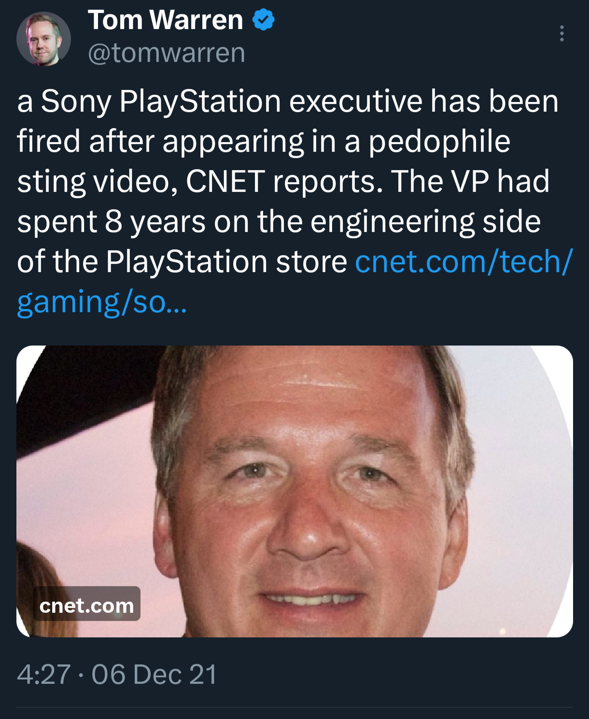
Task: Click the blue verified checkmark badge
Action: click(264, 20)
